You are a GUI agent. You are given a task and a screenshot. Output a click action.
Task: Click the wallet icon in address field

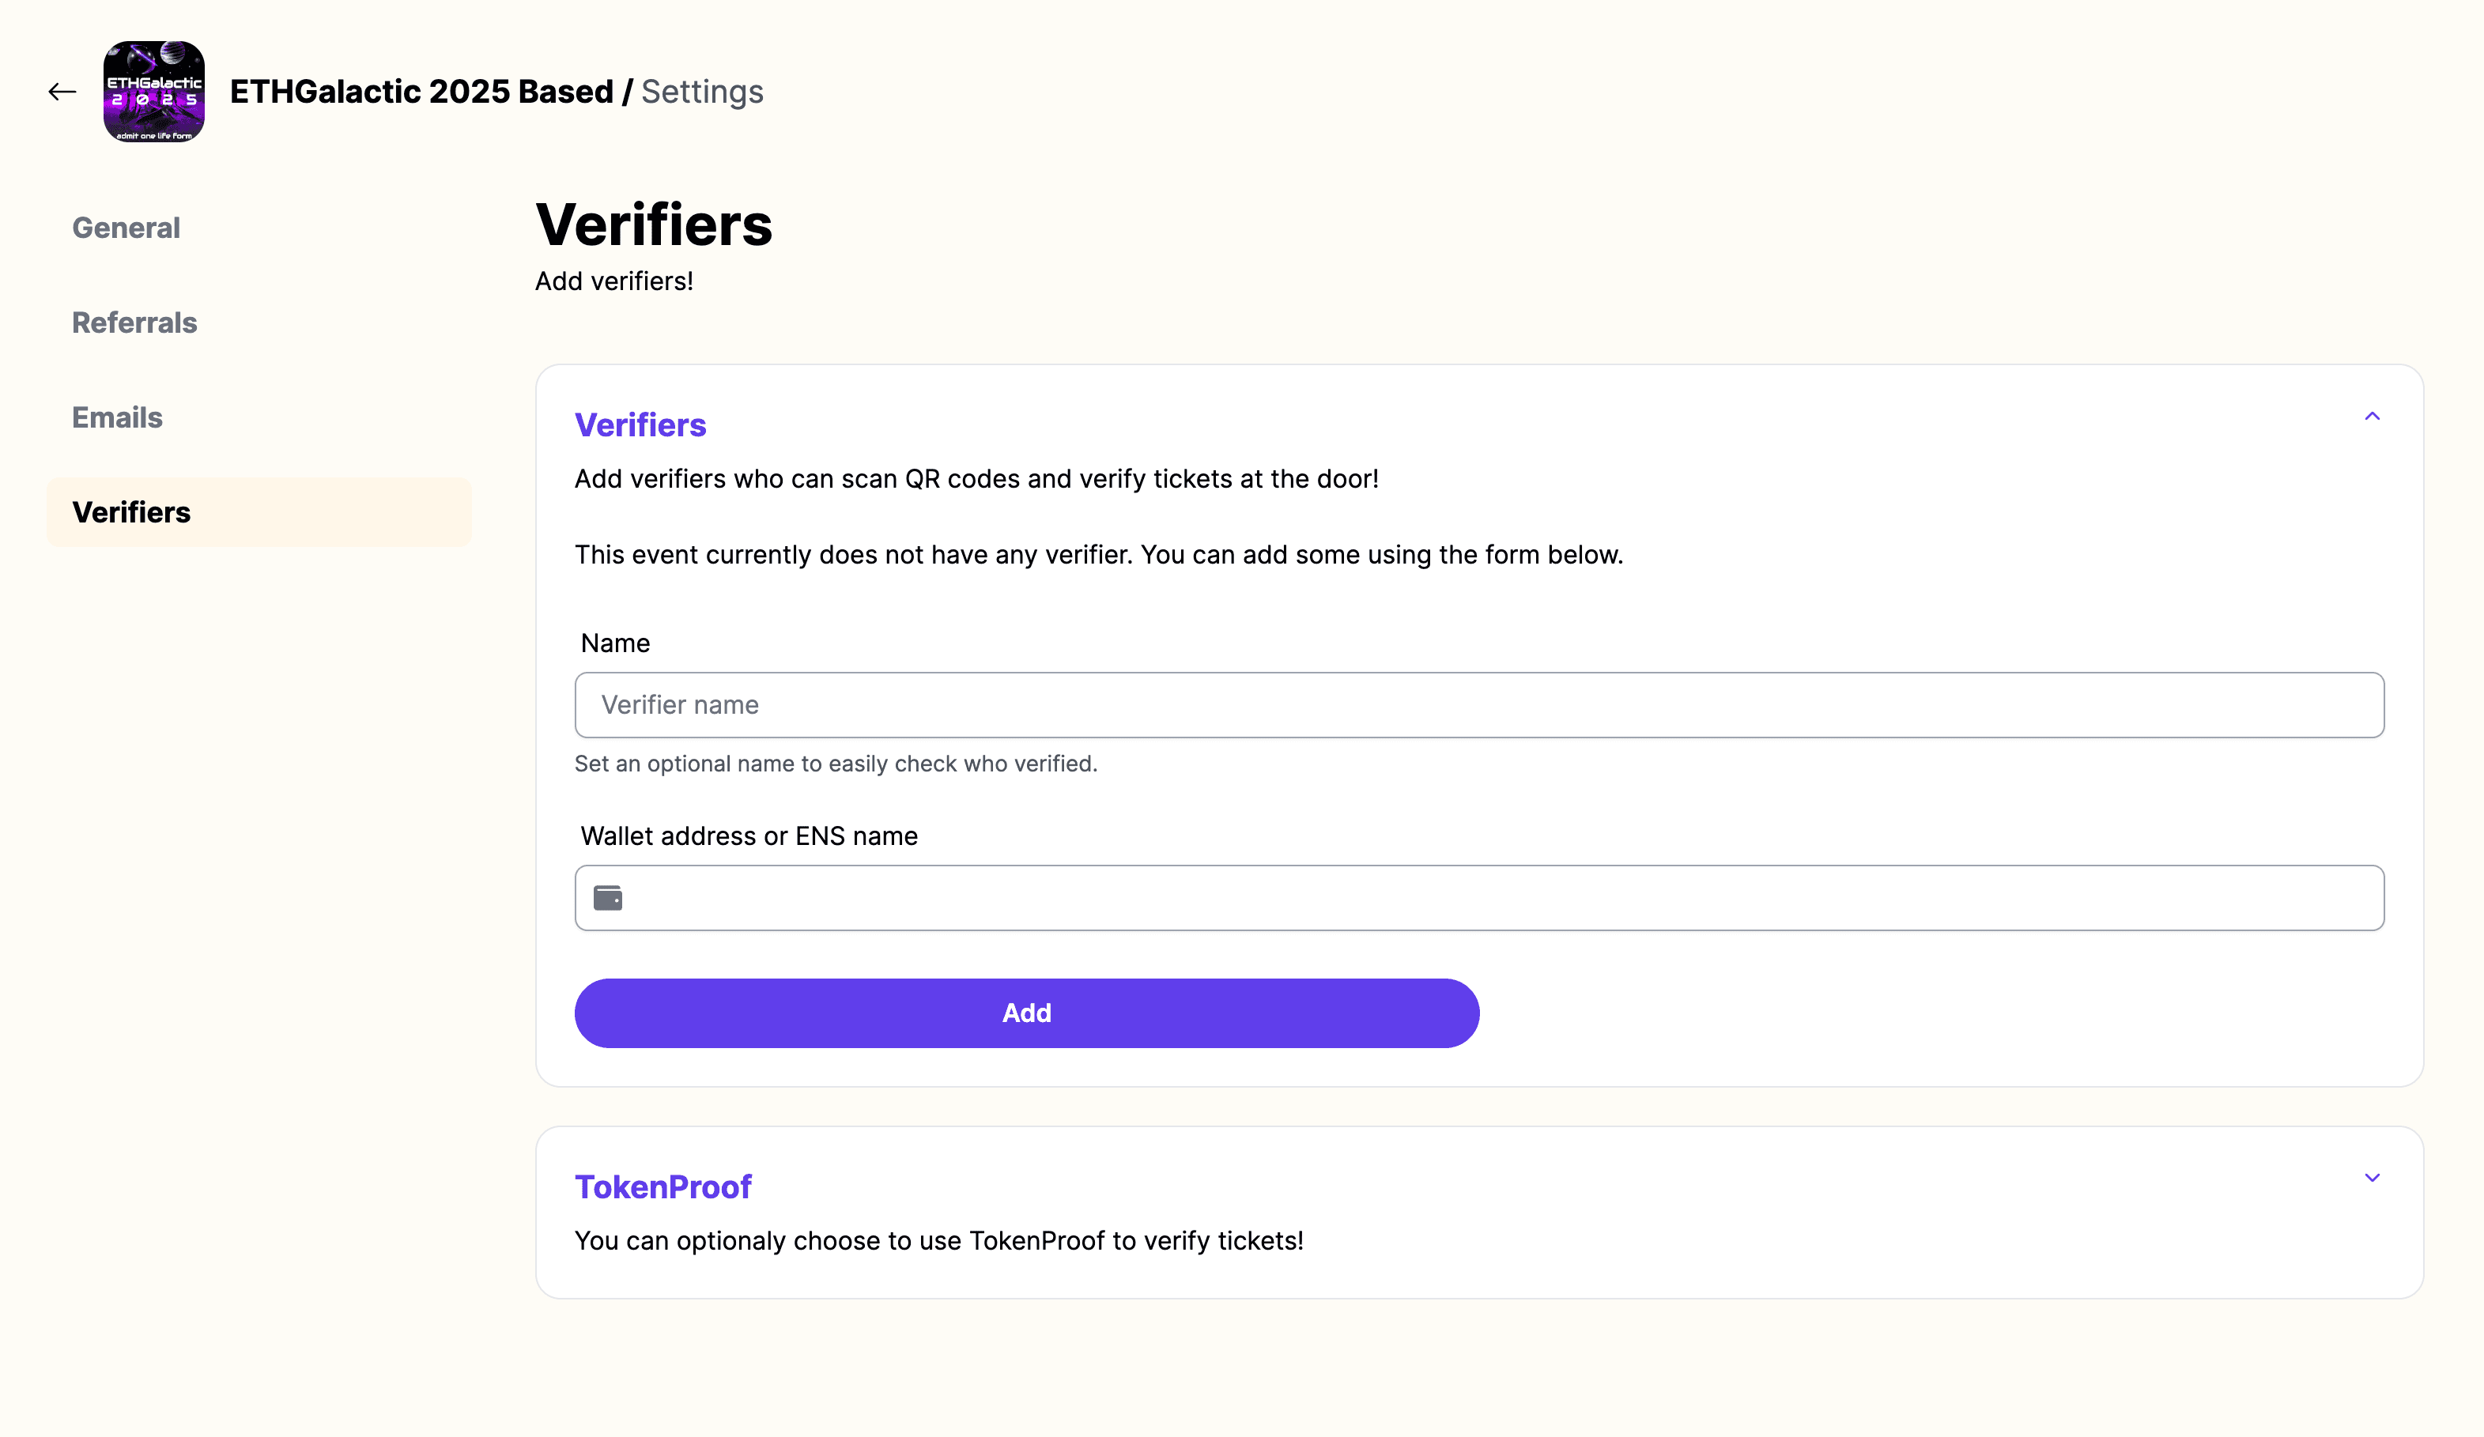coord(607,898)
